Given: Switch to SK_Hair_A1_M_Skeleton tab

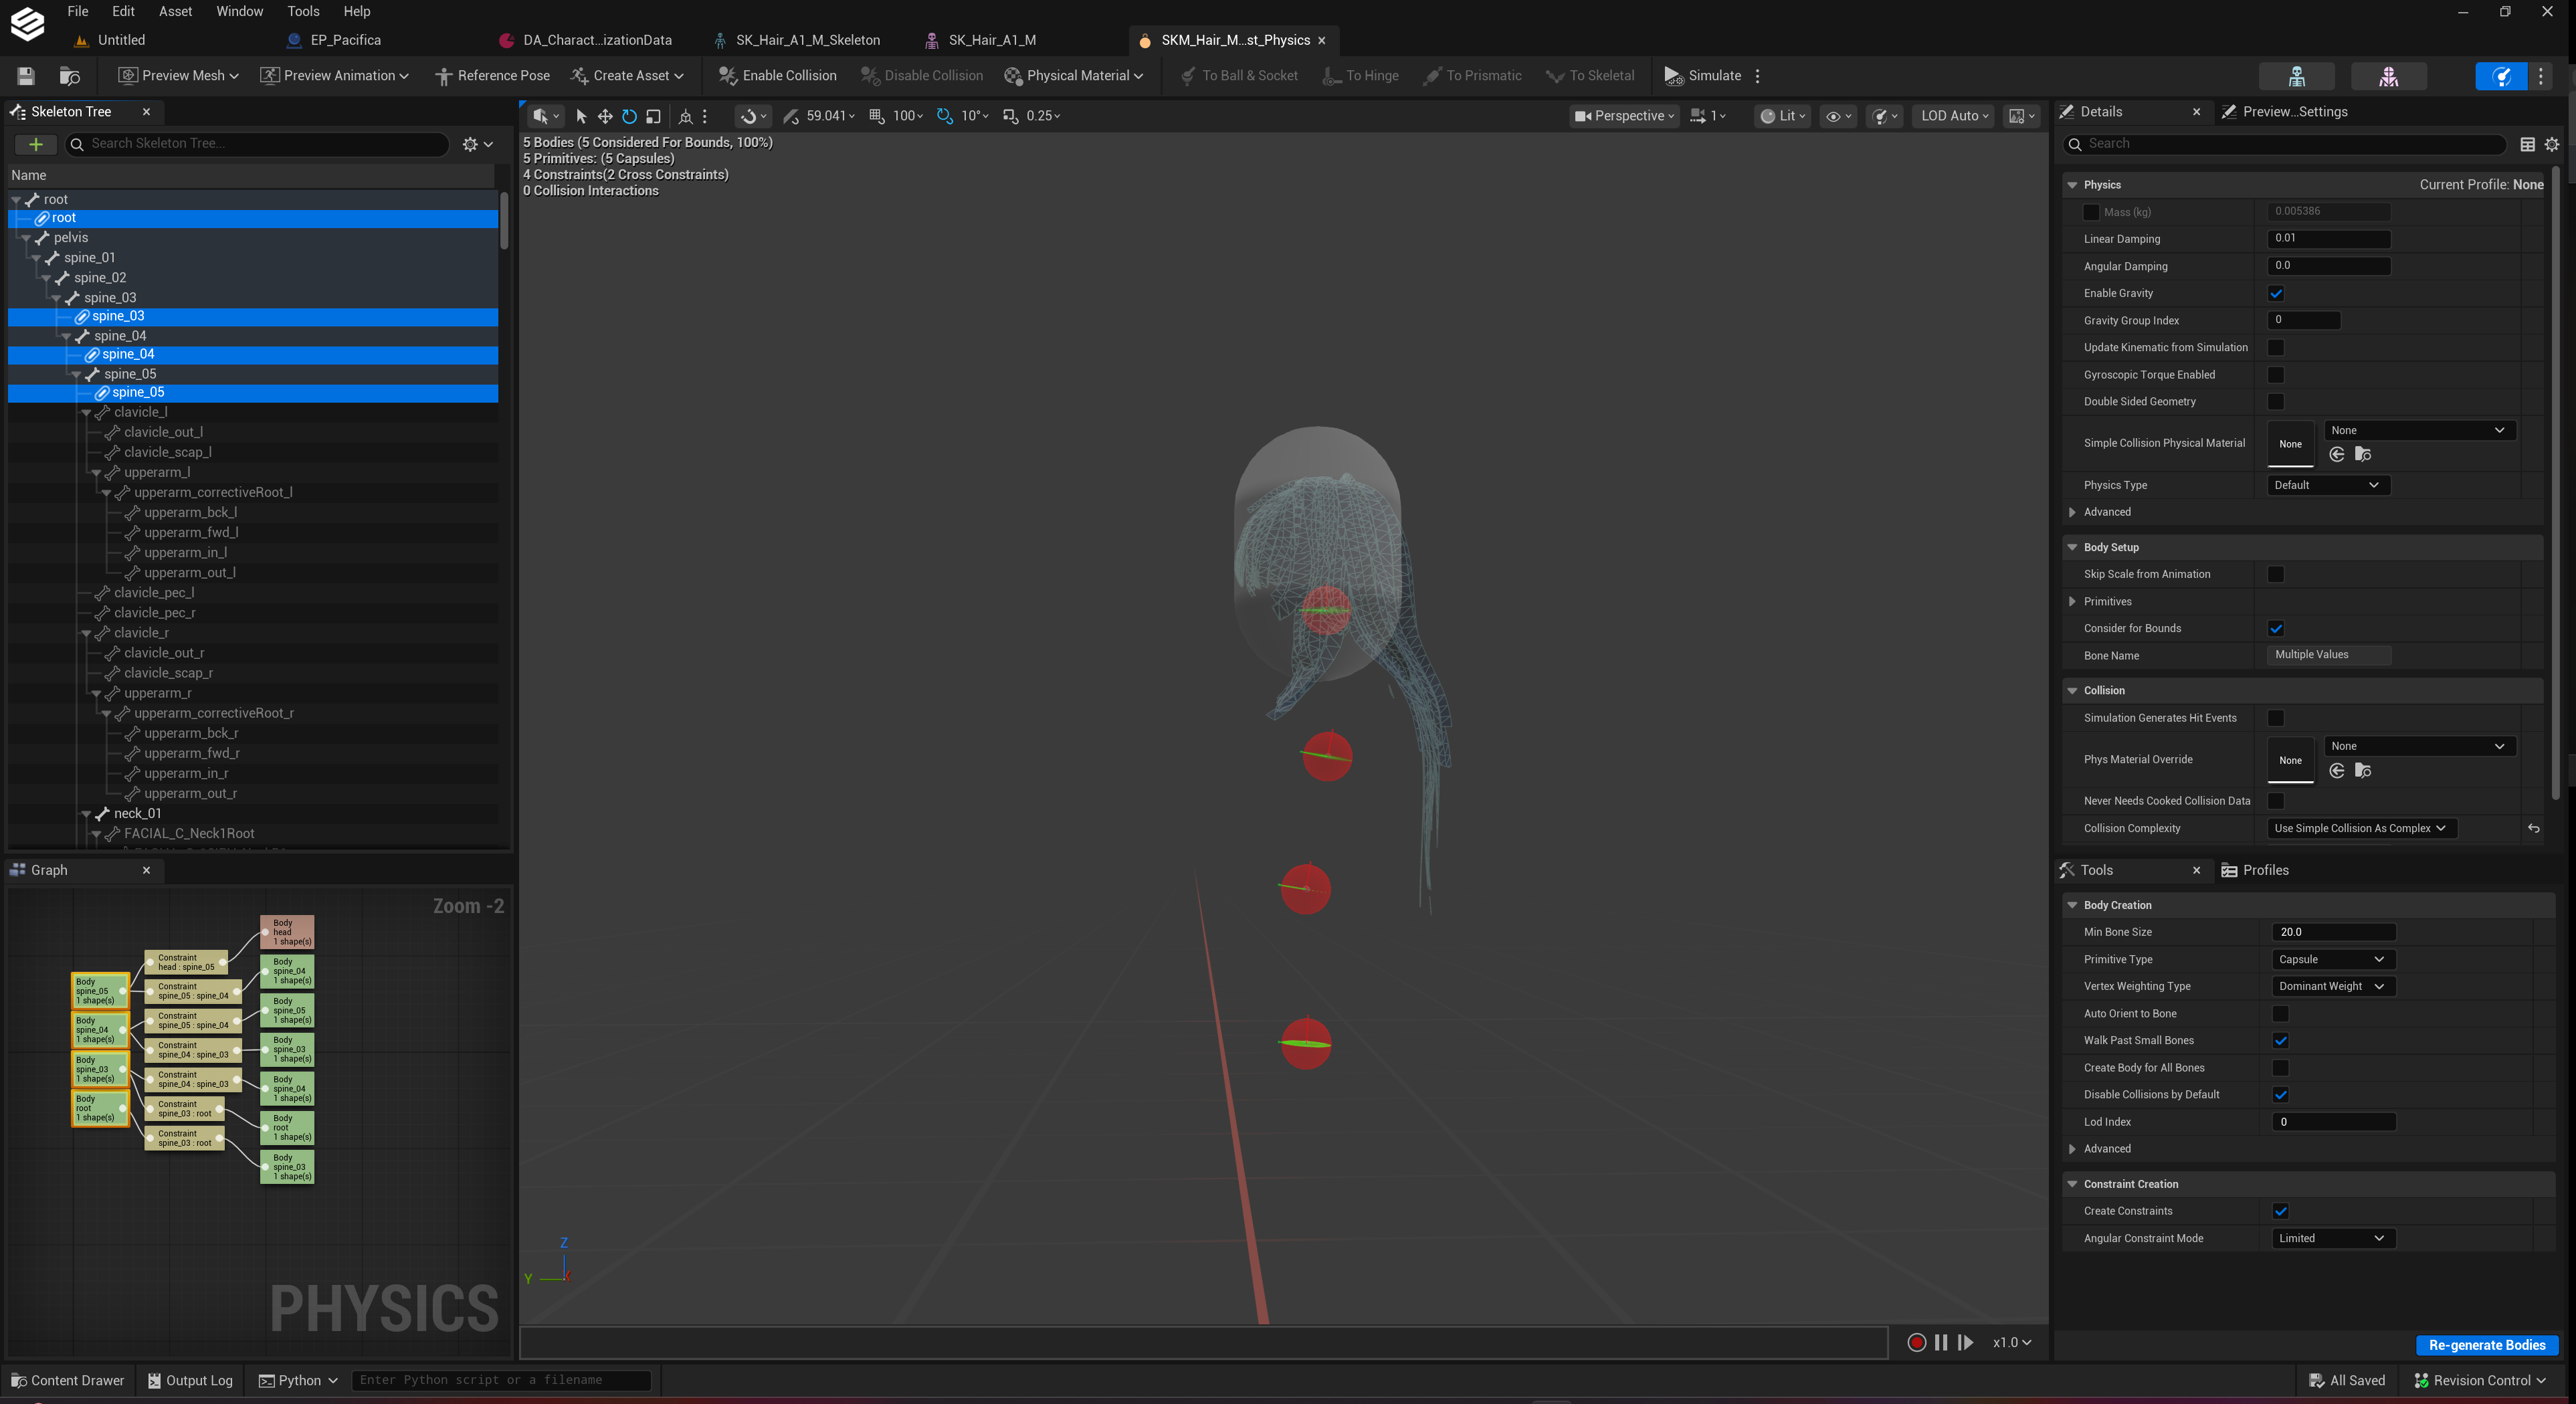Looking at the screenshot, I should coord(798,40).
